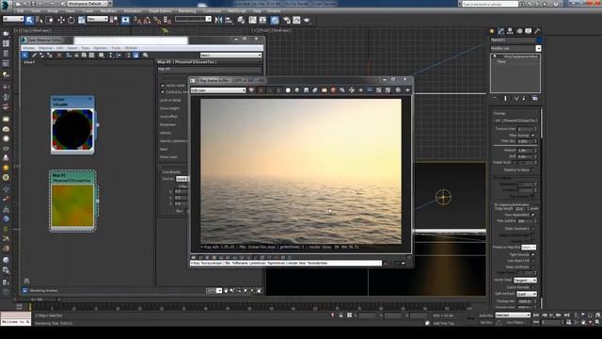Toggle the Use object mtl checkbox
Viewport: 602px width, 339px height.
533,260
